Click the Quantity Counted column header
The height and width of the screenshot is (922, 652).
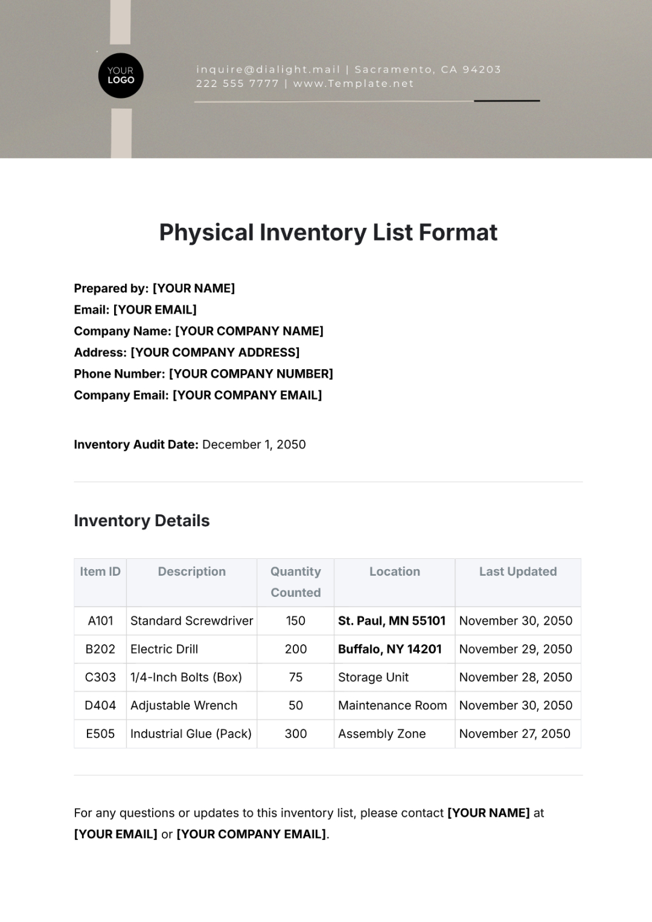pyautogui.click(x=295, y=582)
